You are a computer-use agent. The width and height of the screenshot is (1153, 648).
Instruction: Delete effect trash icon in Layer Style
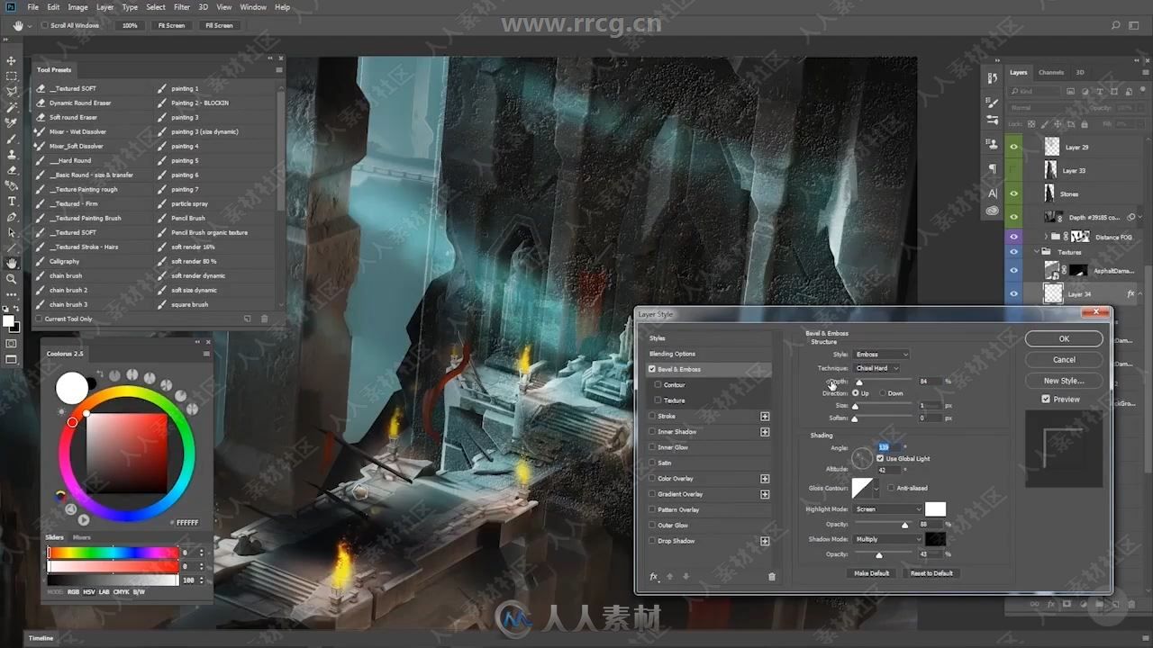tap(772, 577)
